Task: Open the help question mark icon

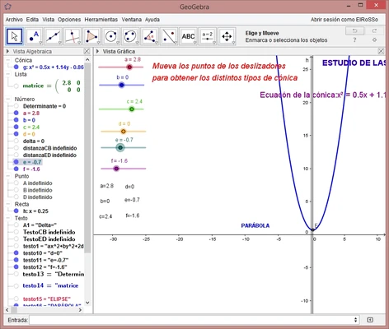Action: pos(354,40)
